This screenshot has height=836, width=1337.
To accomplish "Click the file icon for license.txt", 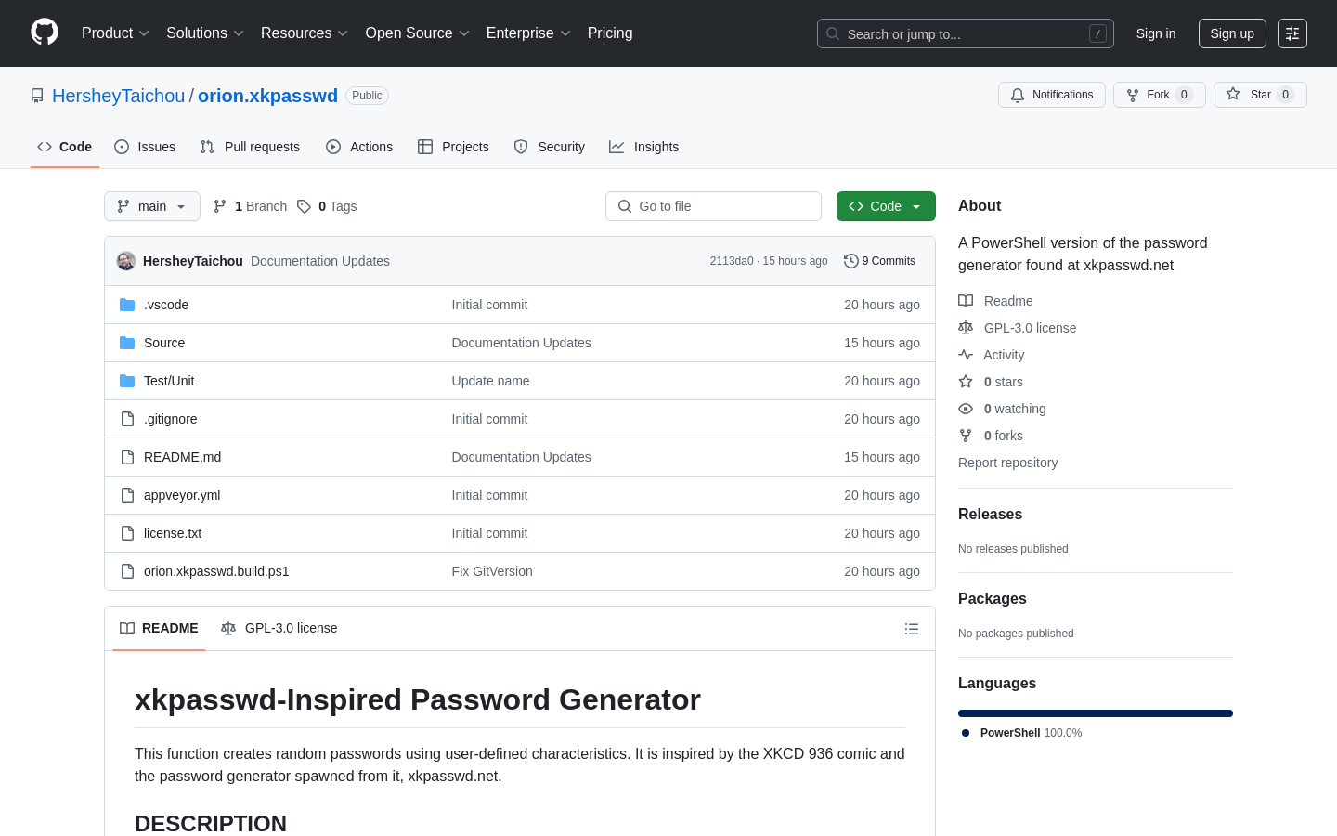I will (127, 533).
